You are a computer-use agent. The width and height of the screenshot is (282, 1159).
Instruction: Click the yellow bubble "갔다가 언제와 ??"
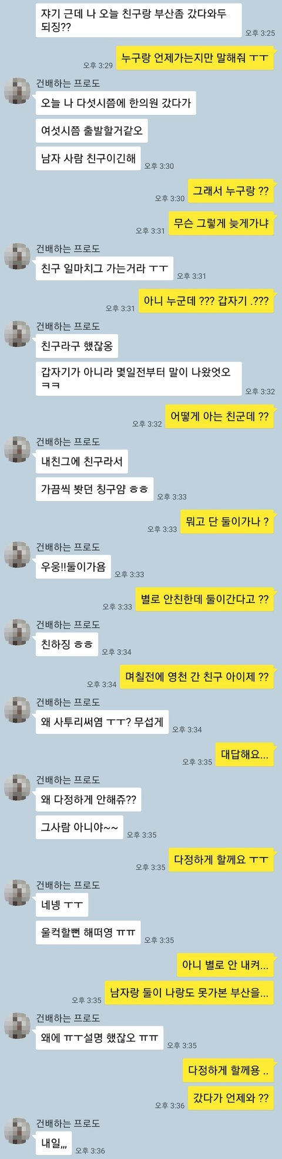231,1098
